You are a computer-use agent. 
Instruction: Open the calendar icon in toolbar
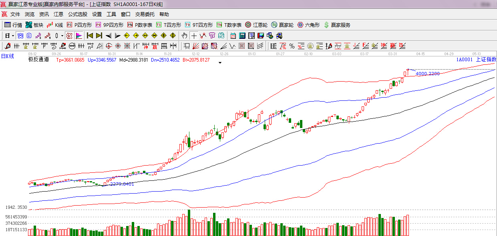click(233, 36)
